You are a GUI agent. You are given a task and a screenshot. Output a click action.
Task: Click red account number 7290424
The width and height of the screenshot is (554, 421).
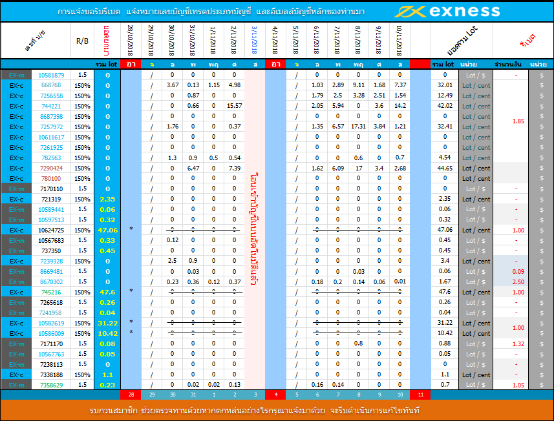(51, 169)
